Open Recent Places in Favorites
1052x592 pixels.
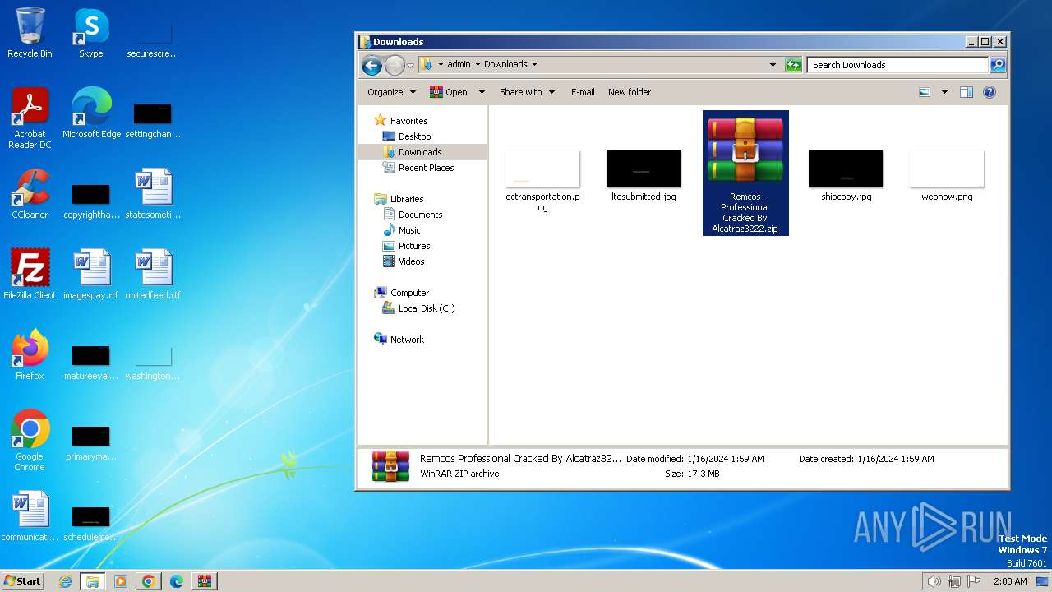426,168
